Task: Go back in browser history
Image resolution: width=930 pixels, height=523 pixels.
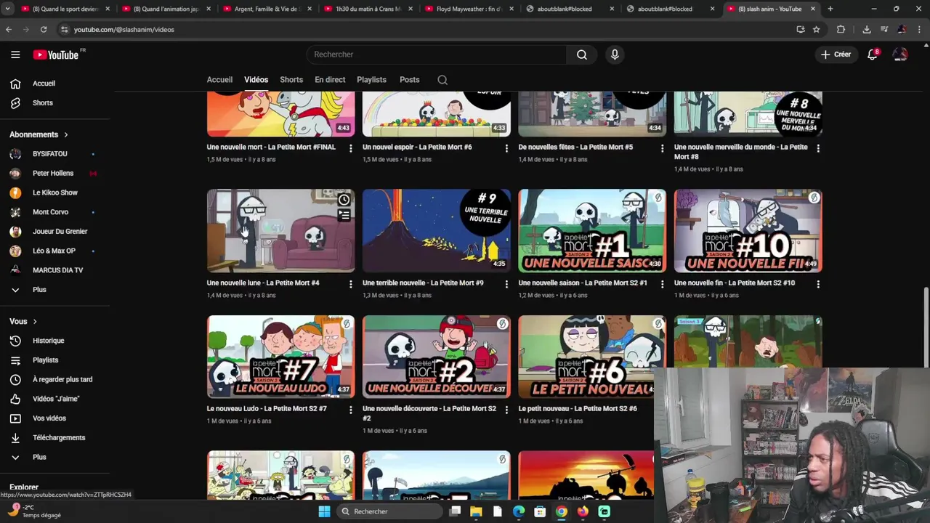Action: point(9,30)
